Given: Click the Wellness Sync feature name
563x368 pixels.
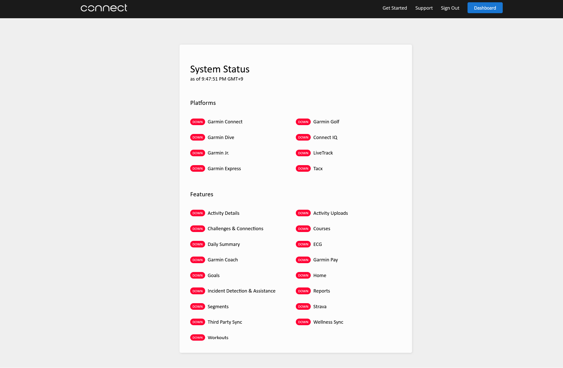Looking at the screenshot, I should pos(328,322).
